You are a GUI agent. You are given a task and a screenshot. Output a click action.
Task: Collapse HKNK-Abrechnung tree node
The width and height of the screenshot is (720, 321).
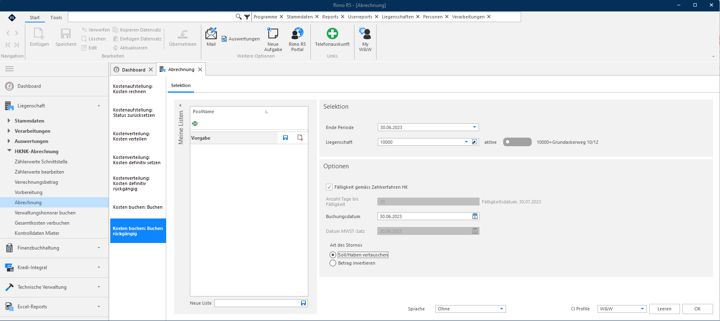click(x=9, y=151)
